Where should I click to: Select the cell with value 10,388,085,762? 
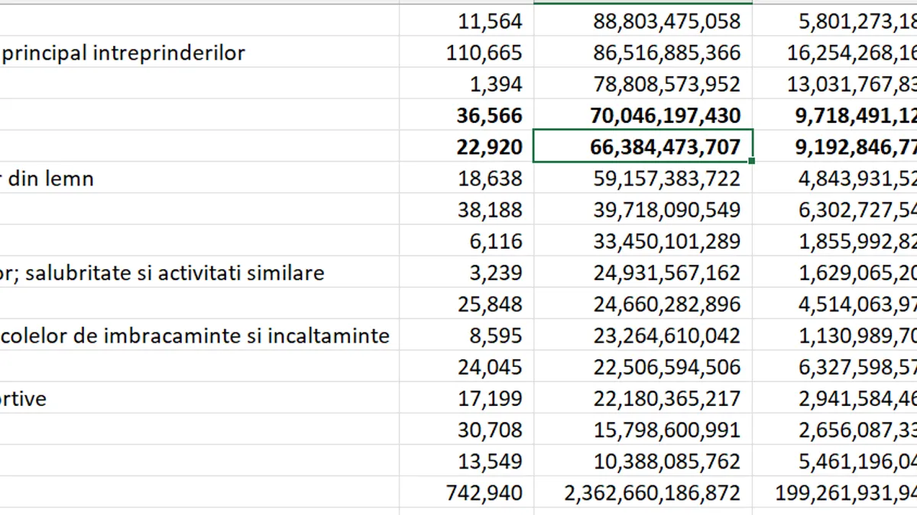tap(643, 461)
